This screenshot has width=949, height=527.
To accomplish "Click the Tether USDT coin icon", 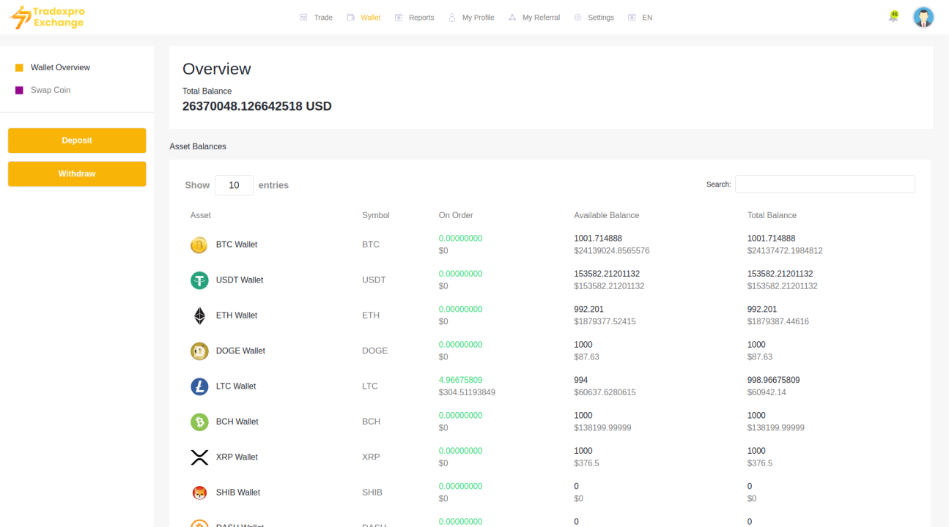I will click(x=199, y=280).
